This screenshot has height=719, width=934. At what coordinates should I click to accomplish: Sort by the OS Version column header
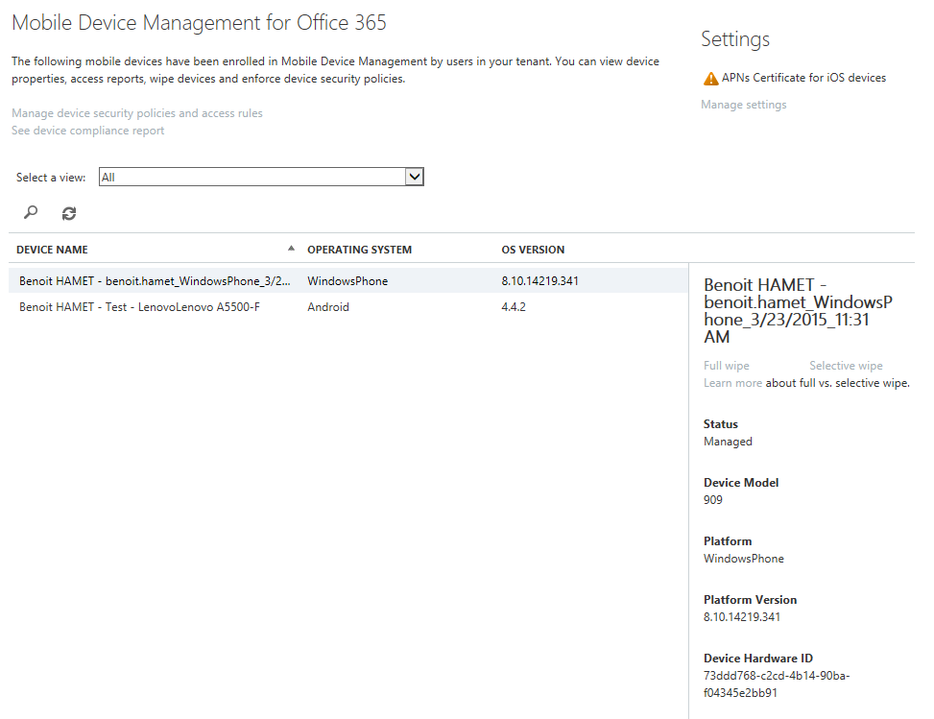click(x=533, y=250)
